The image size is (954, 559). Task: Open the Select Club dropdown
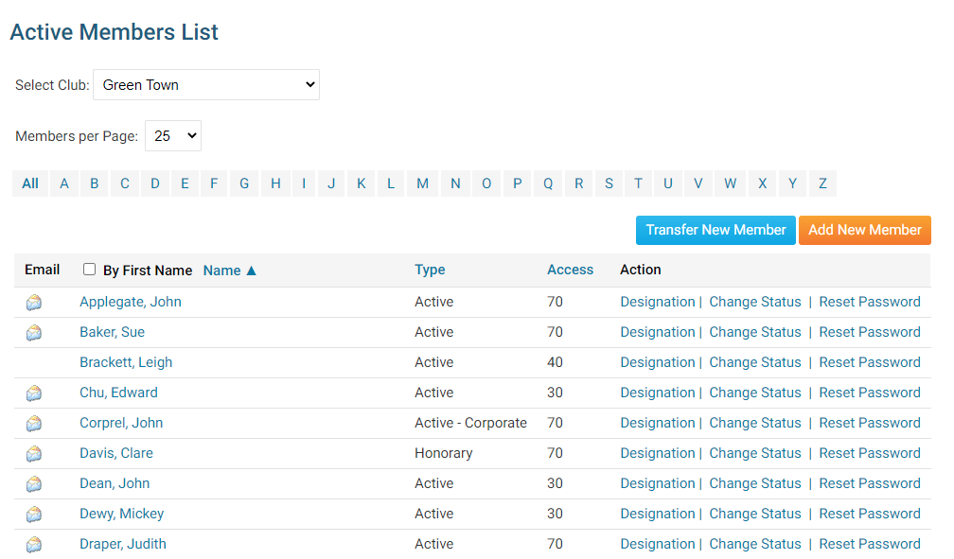[x=206, y=84]
